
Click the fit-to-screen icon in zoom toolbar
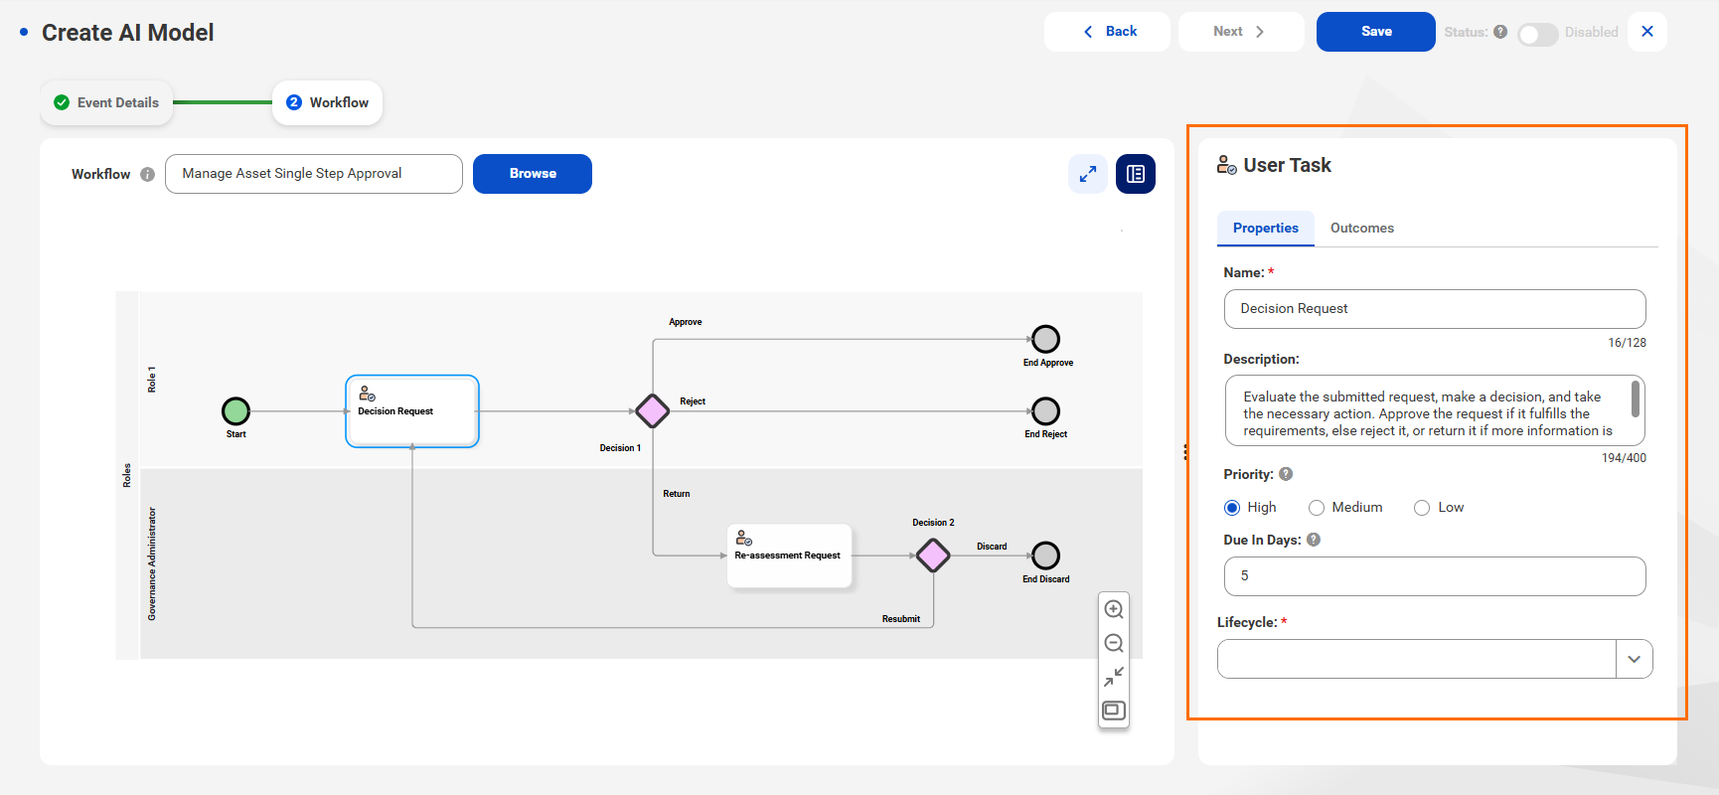1114,711
